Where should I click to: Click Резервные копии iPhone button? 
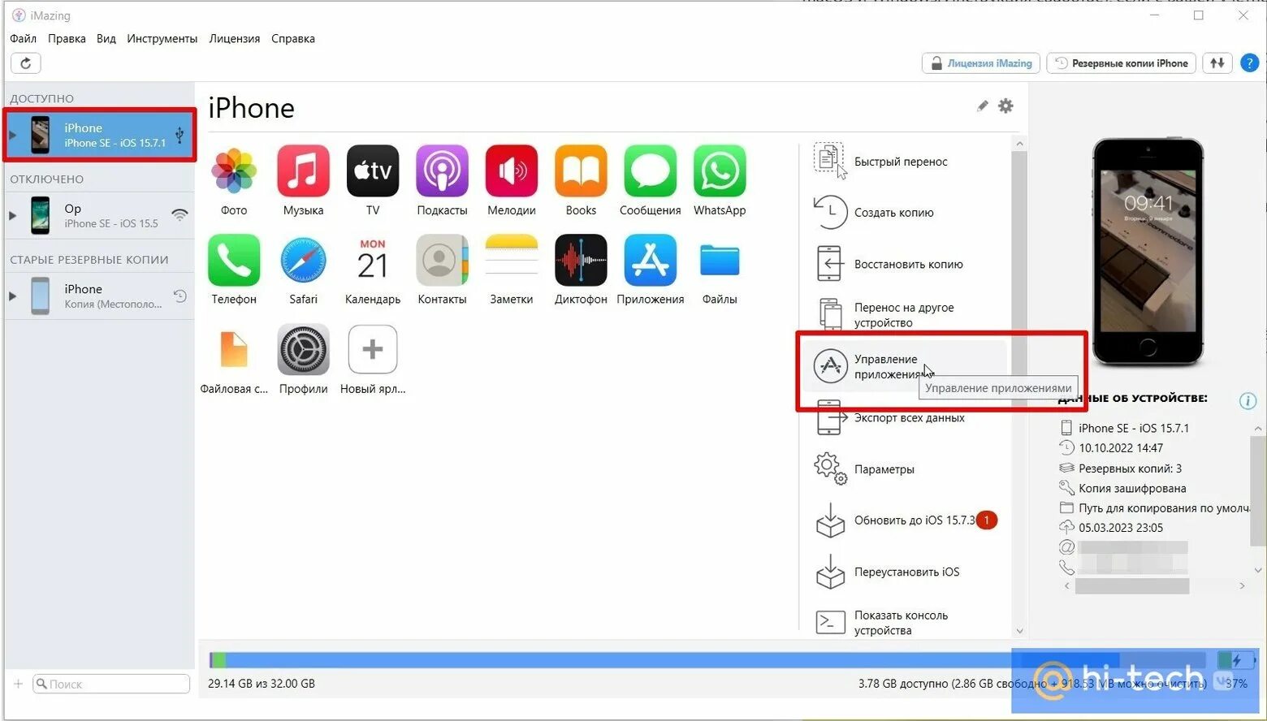click(x=1122, y=63)
